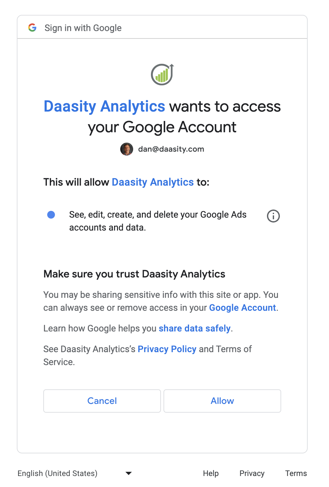329x487 pixels.
Task: Follow the "share data safely" link
Action: [x=195, y=328]
